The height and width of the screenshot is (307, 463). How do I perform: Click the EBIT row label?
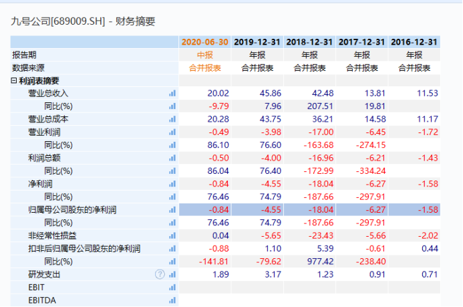36,287
